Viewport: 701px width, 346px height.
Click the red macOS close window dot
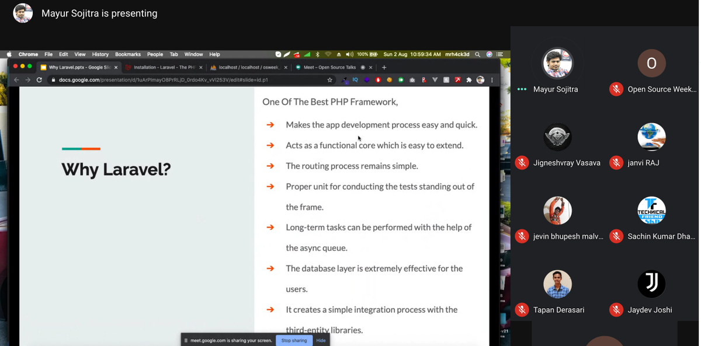[x=15, y=67]
